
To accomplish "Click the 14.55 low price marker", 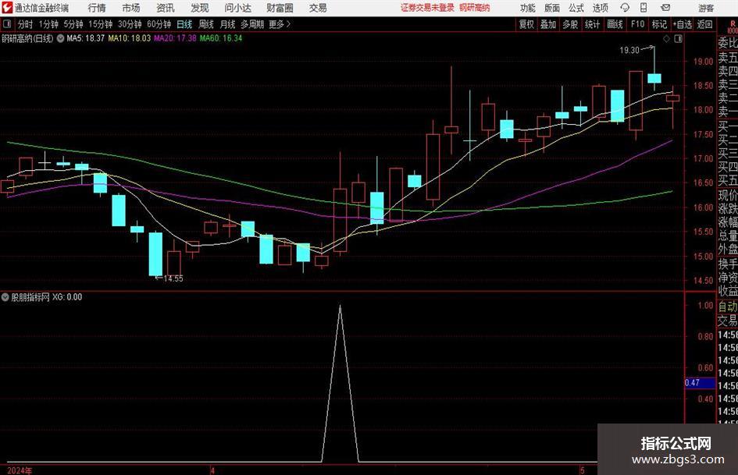I will [x=173, y=278].
